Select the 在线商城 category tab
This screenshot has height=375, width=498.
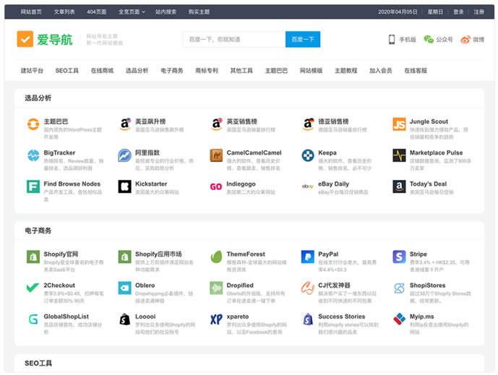click(x=102, y=71)
